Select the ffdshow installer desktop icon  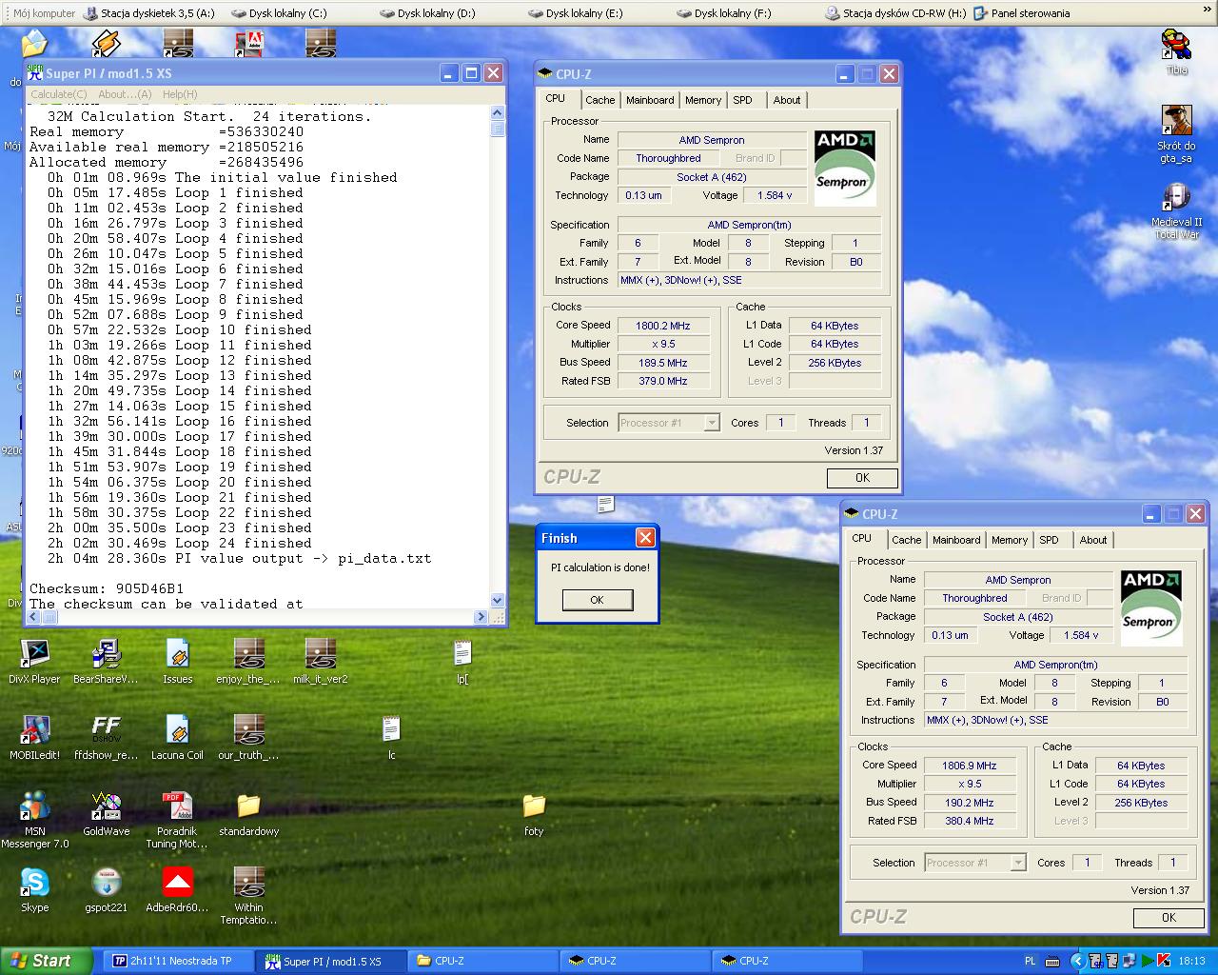[106, 737]
